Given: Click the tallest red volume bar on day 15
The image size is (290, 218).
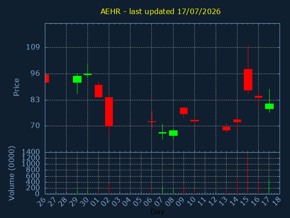Looking at the screenshot, I should coord(248,174).
